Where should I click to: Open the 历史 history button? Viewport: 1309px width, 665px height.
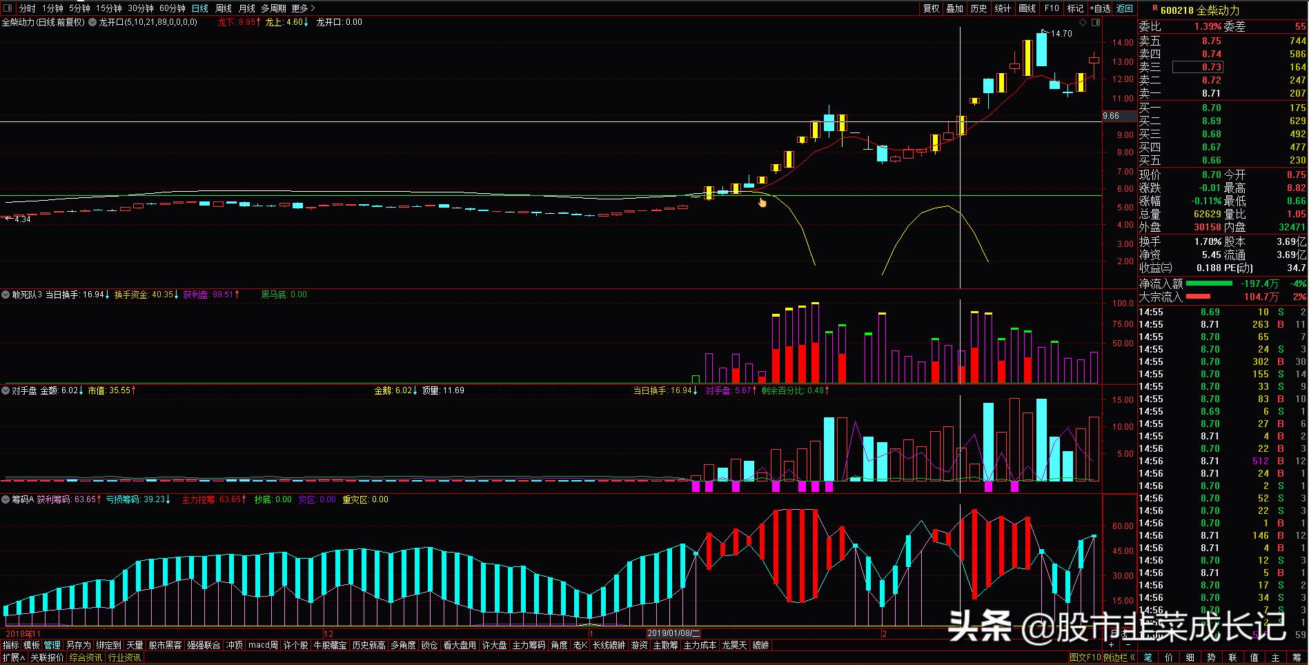coord(979,8)
